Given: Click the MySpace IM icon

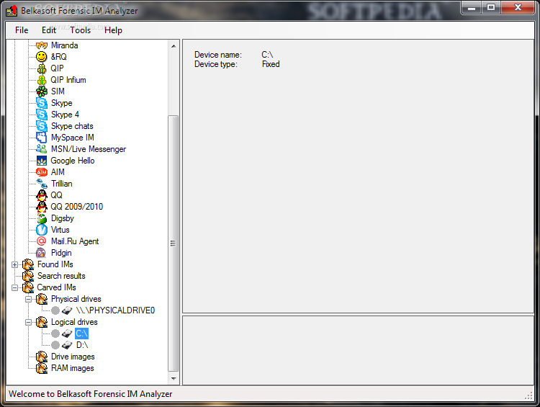Looking at the screenshot, I should coord(42,138).
